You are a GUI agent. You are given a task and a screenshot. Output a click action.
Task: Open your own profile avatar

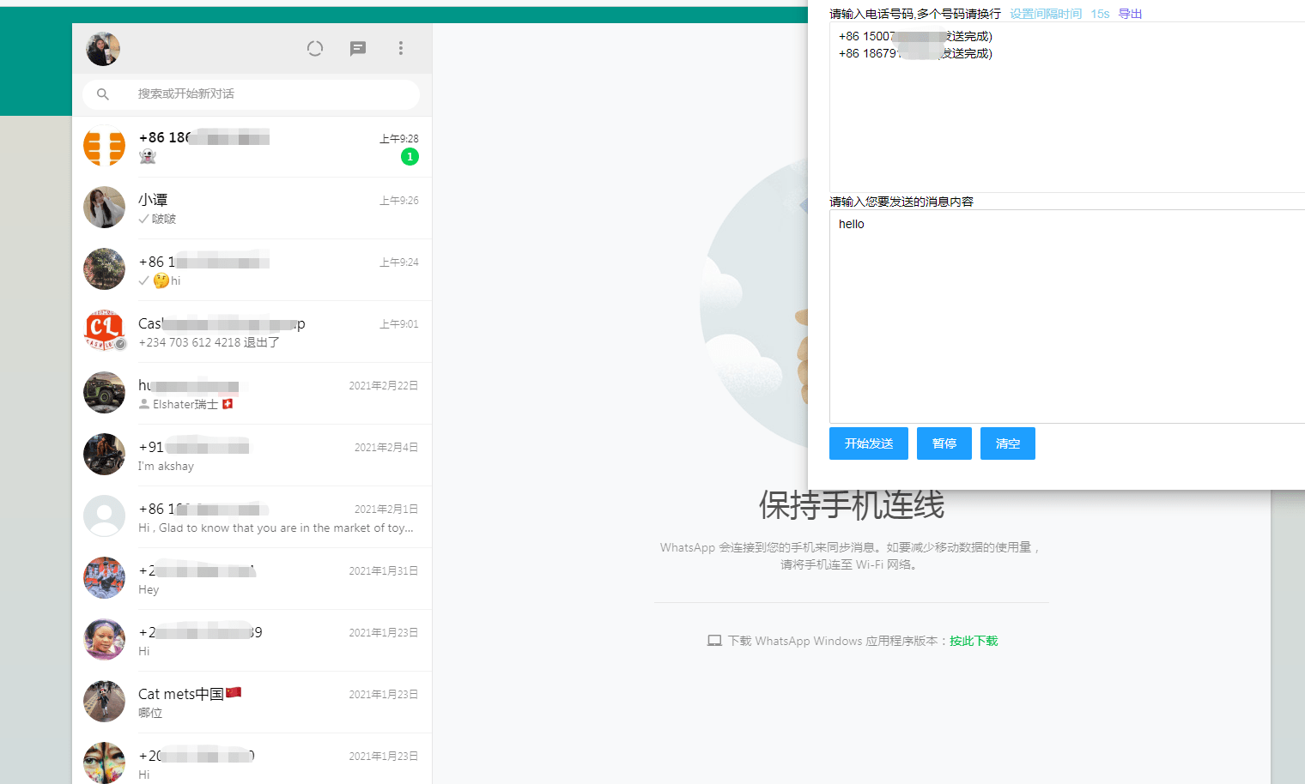102,49
